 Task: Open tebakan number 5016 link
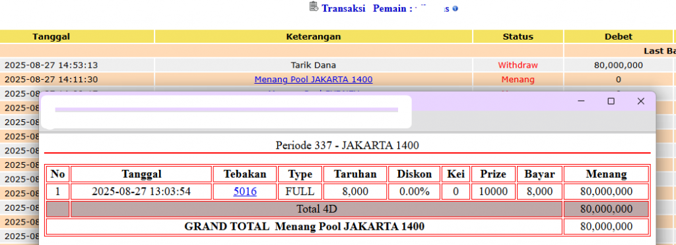tap(245, 191)
